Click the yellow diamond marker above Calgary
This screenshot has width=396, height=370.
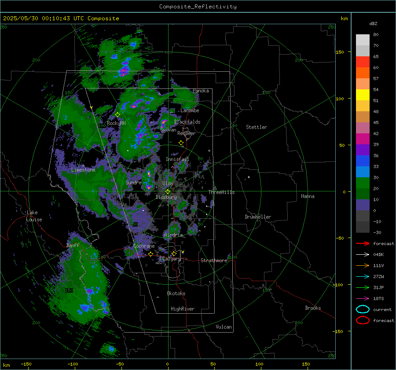[x=174, y=253]
